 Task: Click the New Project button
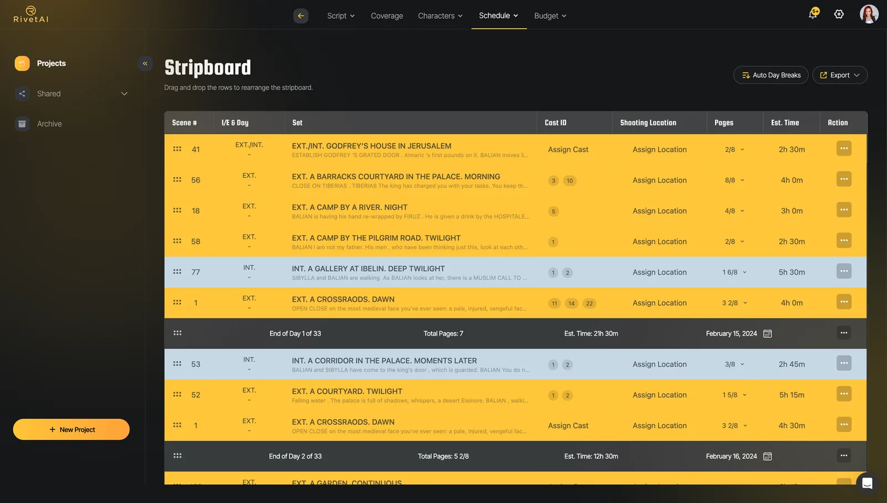click(x=72, y=429)
